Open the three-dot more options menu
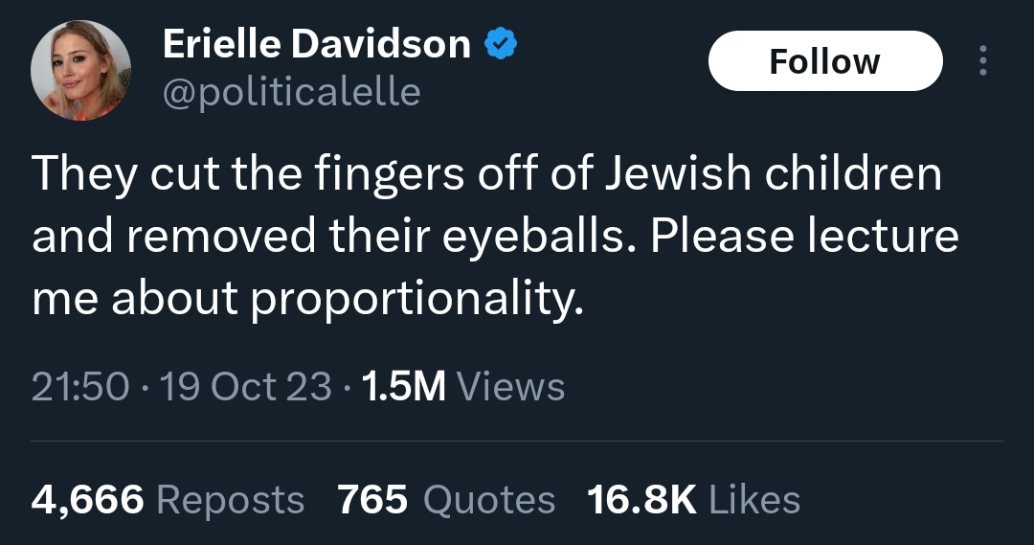The height and width of the screenshot is (545, 1034). (x=981, y=61)
